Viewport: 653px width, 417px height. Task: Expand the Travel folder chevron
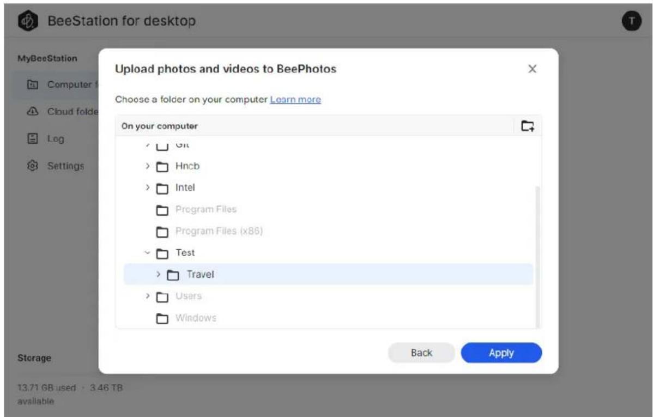(158, 274)
